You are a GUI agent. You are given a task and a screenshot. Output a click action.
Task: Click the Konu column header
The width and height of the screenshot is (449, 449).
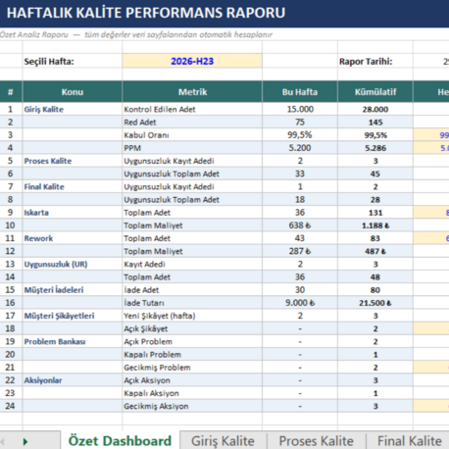pyautogui.click(x=73, y=92)
